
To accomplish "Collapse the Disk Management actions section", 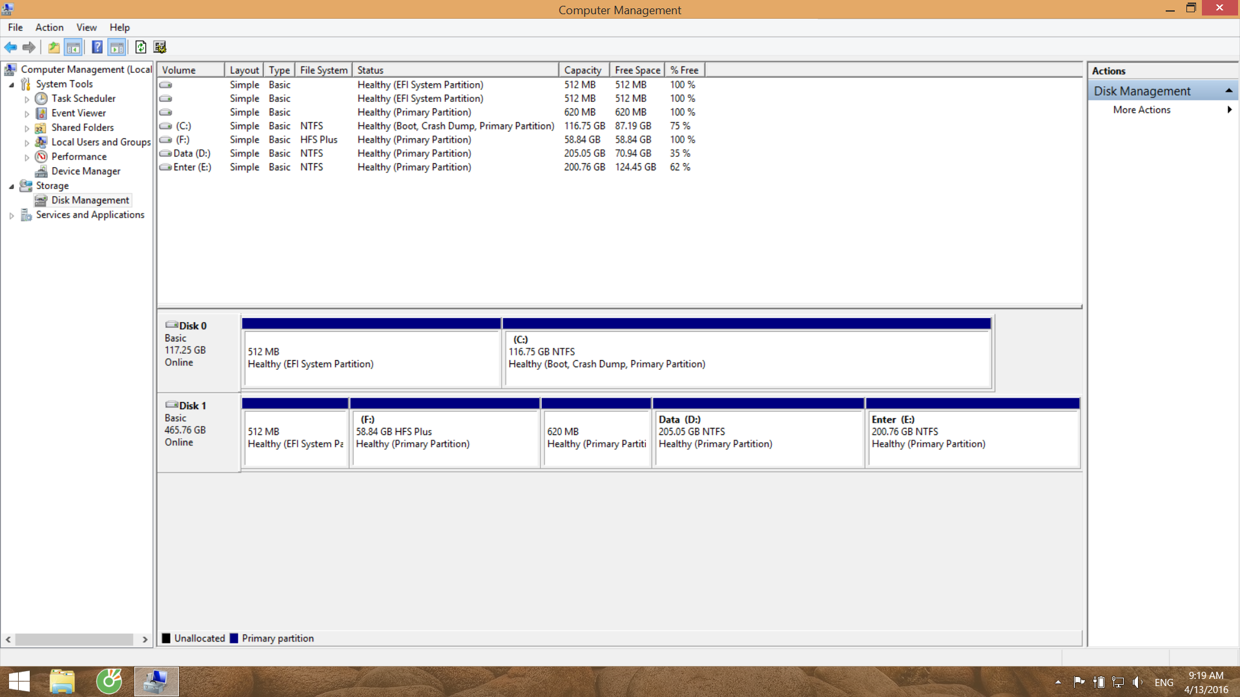I will tap(1228, 91).
